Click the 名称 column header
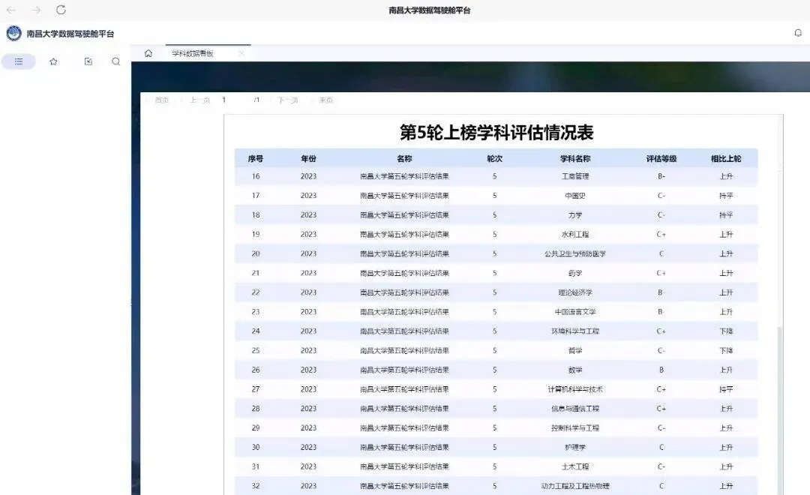This screenshot has width=810, height=495. (404, 159)
